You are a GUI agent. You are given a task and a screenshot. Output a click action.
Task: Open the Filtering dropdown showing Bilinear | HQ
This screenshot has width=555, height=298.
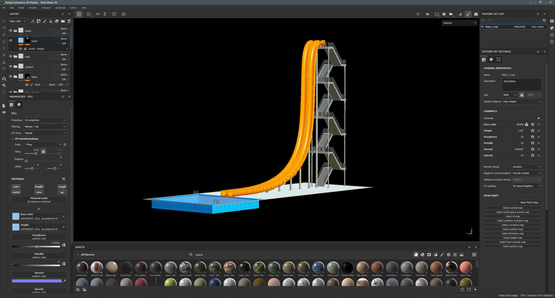tap(45, 127)
